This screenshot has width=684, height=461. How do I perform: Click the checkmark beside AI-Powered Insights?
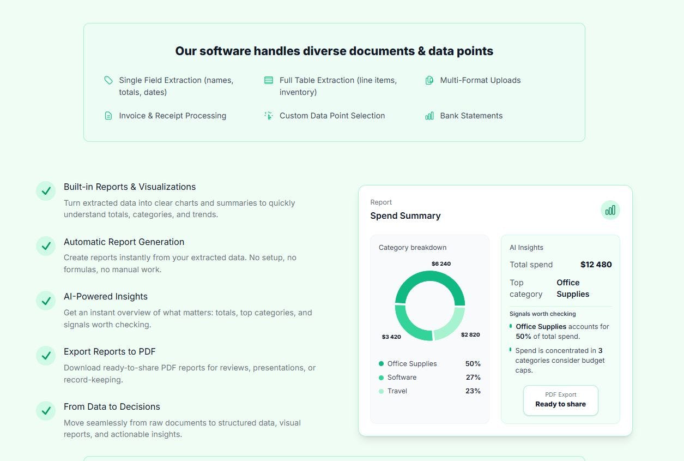46,301
